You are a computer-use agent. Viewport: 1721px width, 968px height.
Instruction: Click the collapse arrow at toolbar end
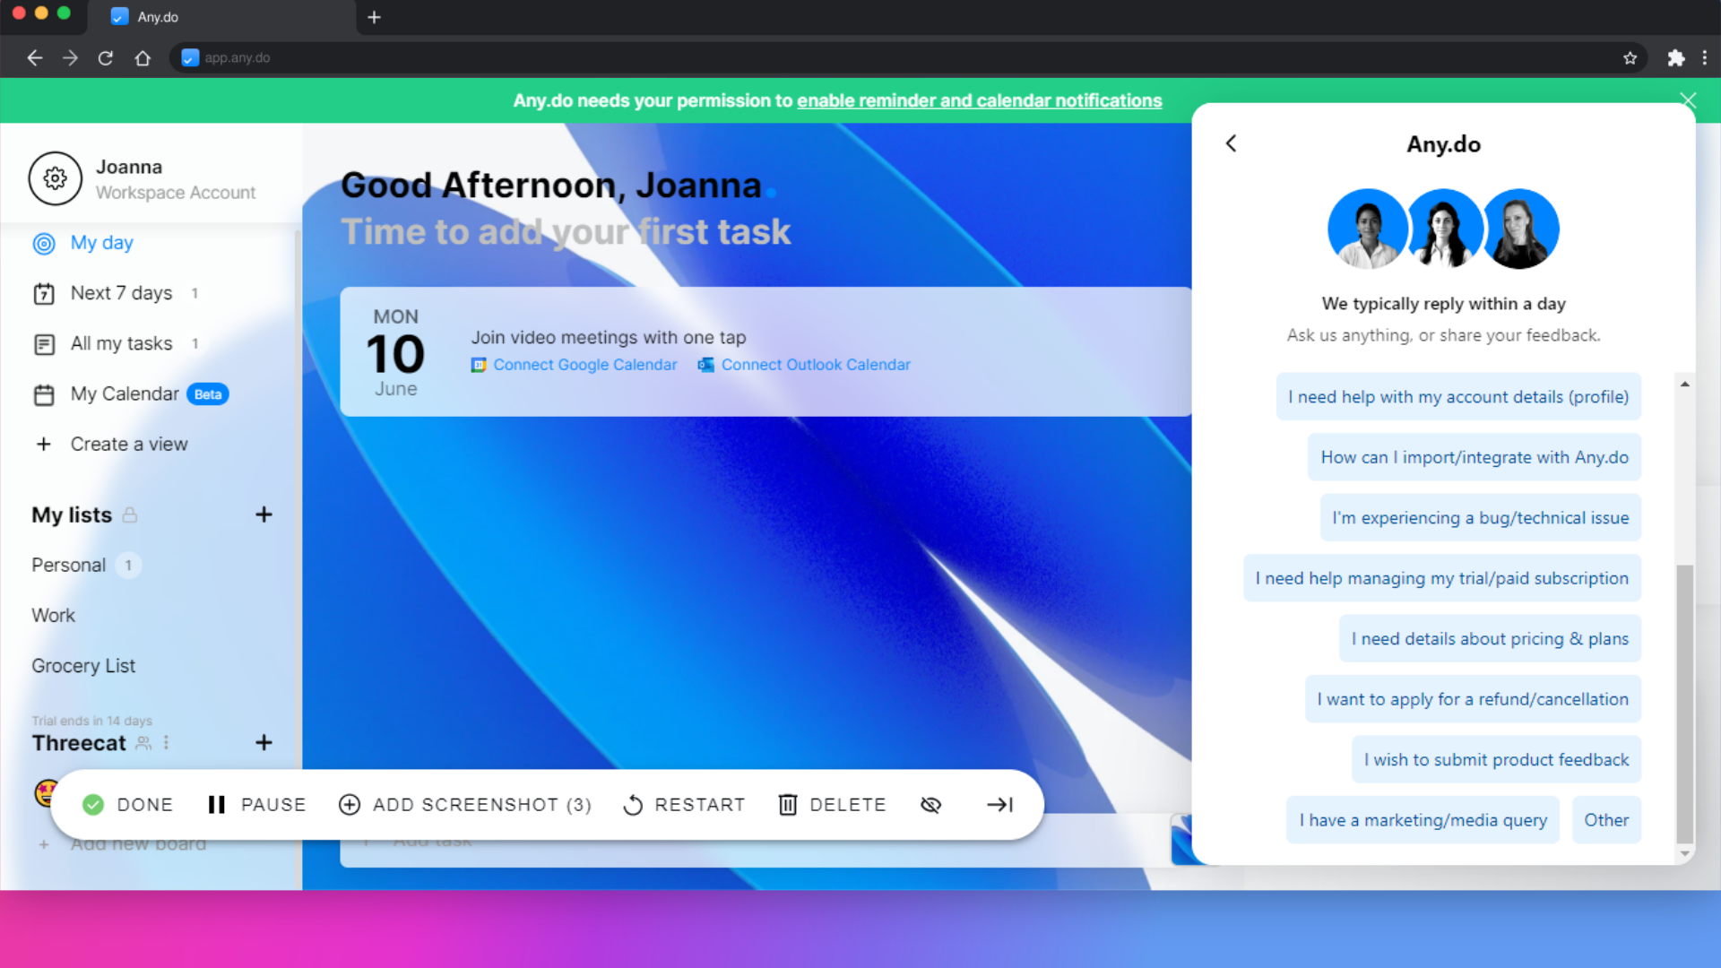coord(999,805)
